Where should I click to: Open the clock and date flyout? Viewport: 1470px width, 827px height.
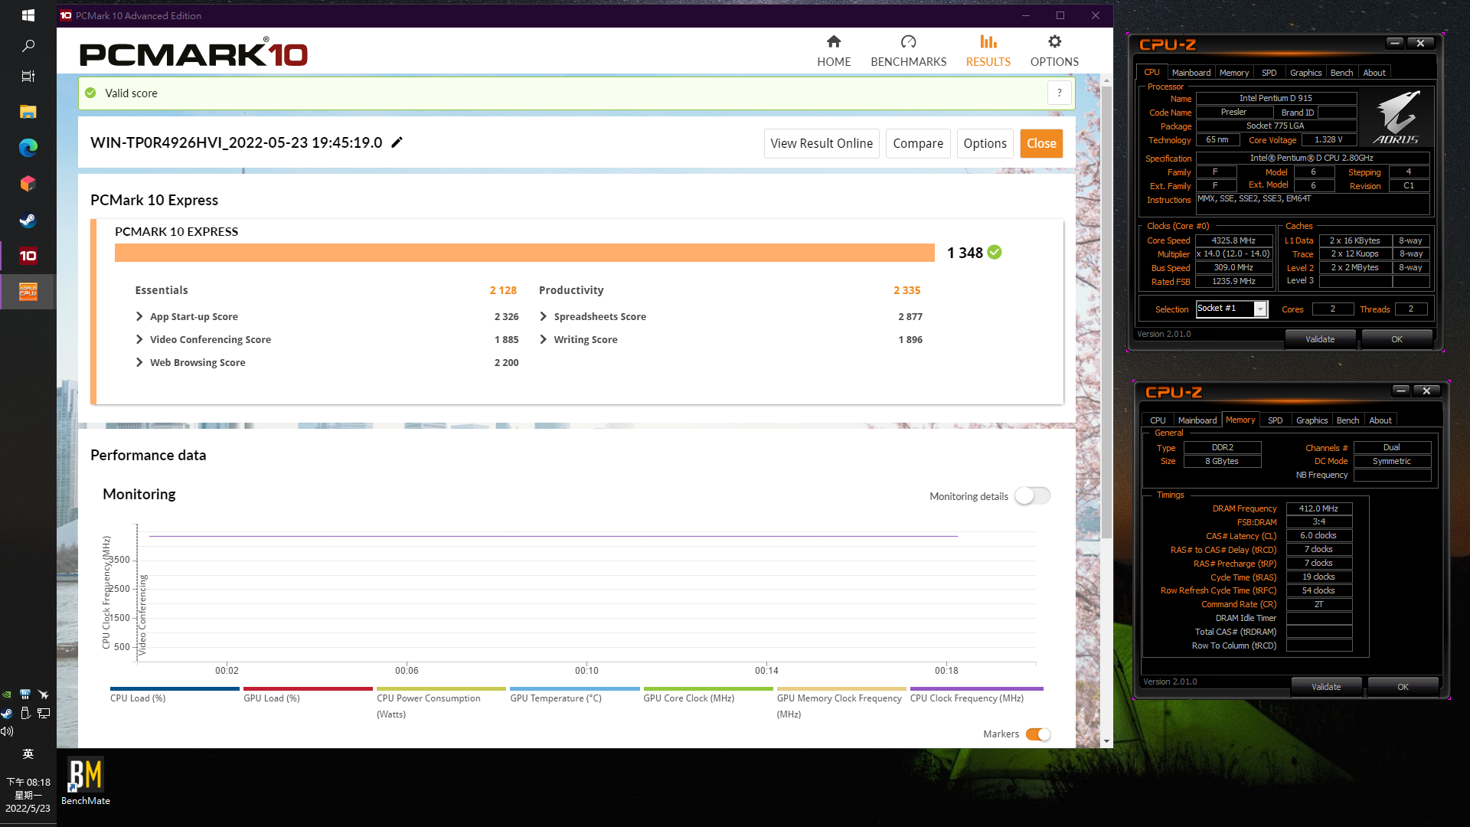pos(28,795)
